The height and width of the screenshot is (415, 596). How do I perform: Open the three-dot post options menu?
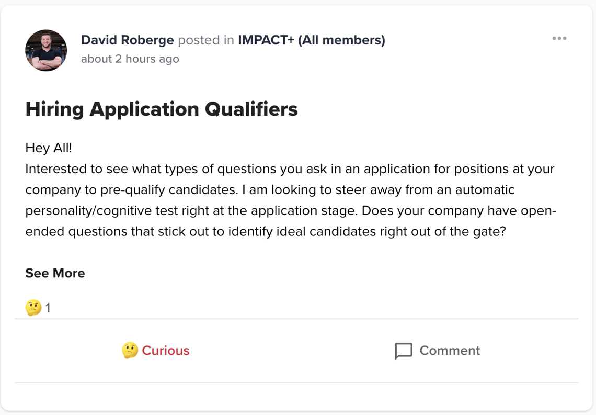click(559, 39)
